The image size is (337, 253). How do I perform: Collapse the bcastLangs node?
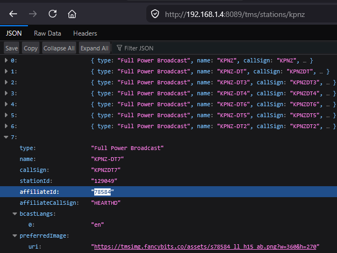click(15, 214)
